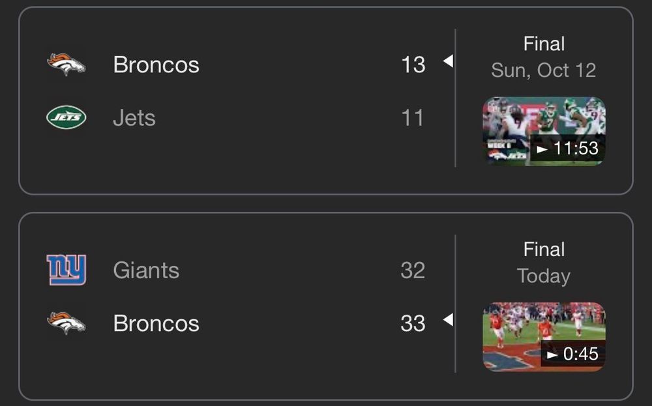Click the Broncos score of 13
The width and height of the screenshot is (652, 406).
coord(413,65)
